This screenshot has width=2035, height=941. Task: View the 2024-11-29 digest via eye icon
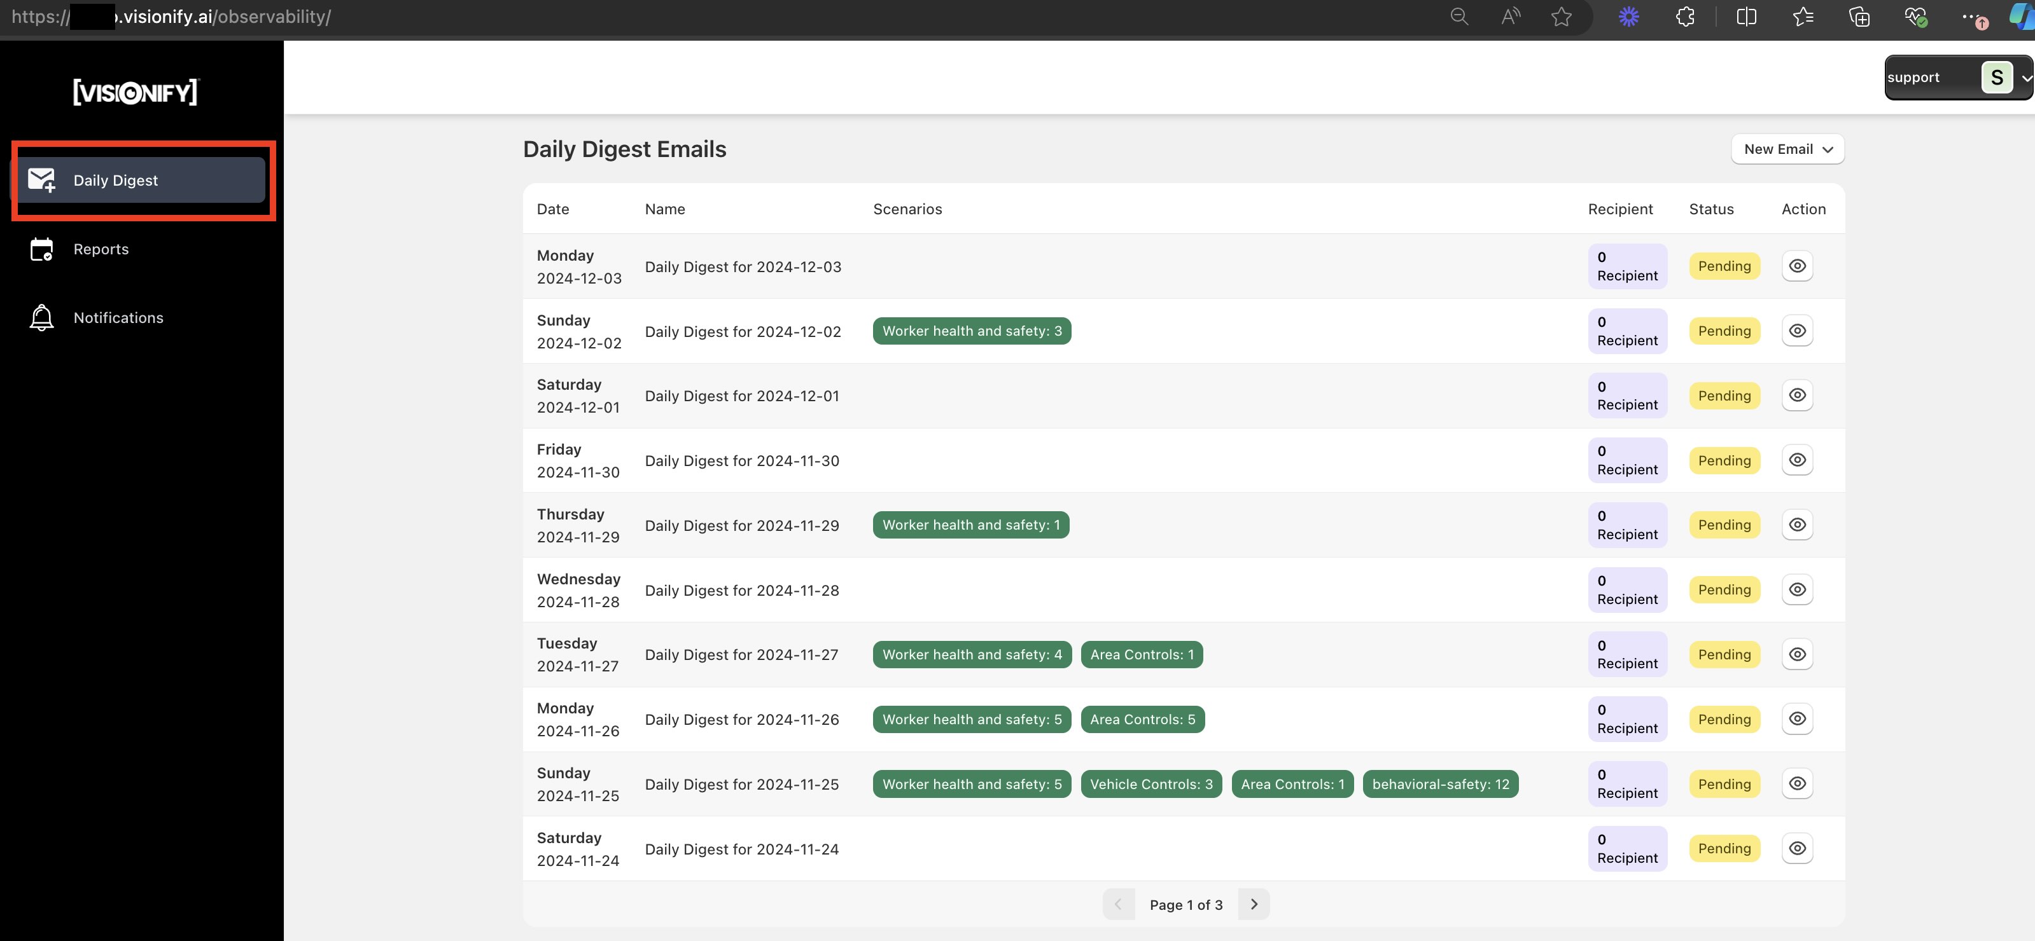click(x=1797, y=525)
